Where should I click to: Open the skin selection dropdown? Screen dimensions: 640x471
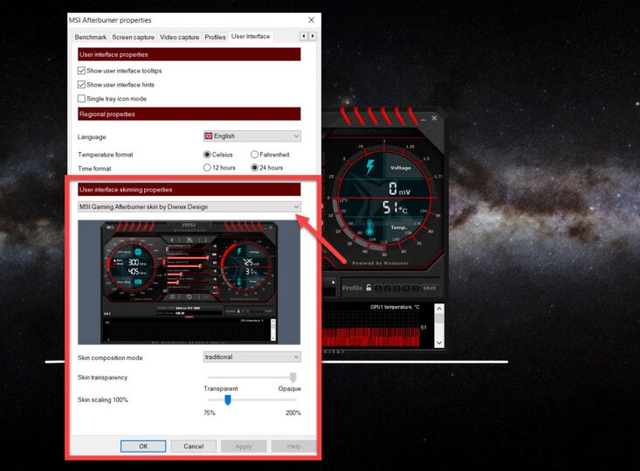point(189,207)
